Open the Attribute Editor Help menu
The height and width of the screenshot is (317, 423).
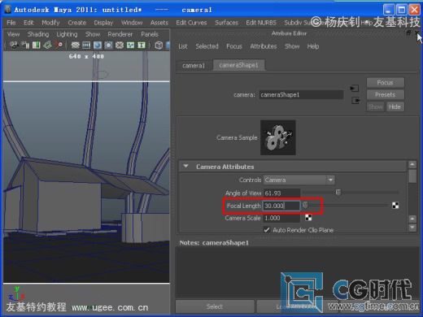pyautogui.click(x=313, y=46)
